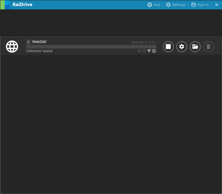The height and width of the screenshot is (194, 222).
Task: Open WebDAV drive settings gear
Action: click(x=181, y=47)
